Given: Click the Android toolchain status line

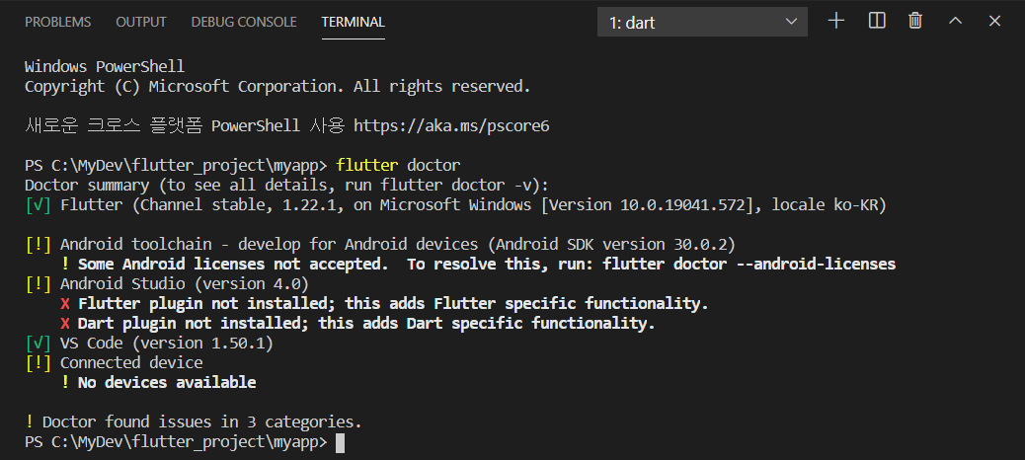Looking at the screenshot, I should click(380, 245).
